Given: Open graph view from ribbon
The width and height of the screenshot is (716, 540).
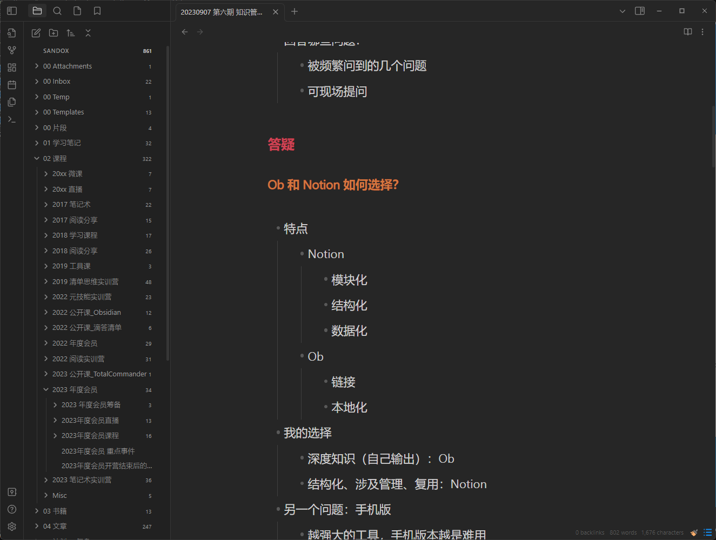Looking at the screenshot, I should point(12,50).
